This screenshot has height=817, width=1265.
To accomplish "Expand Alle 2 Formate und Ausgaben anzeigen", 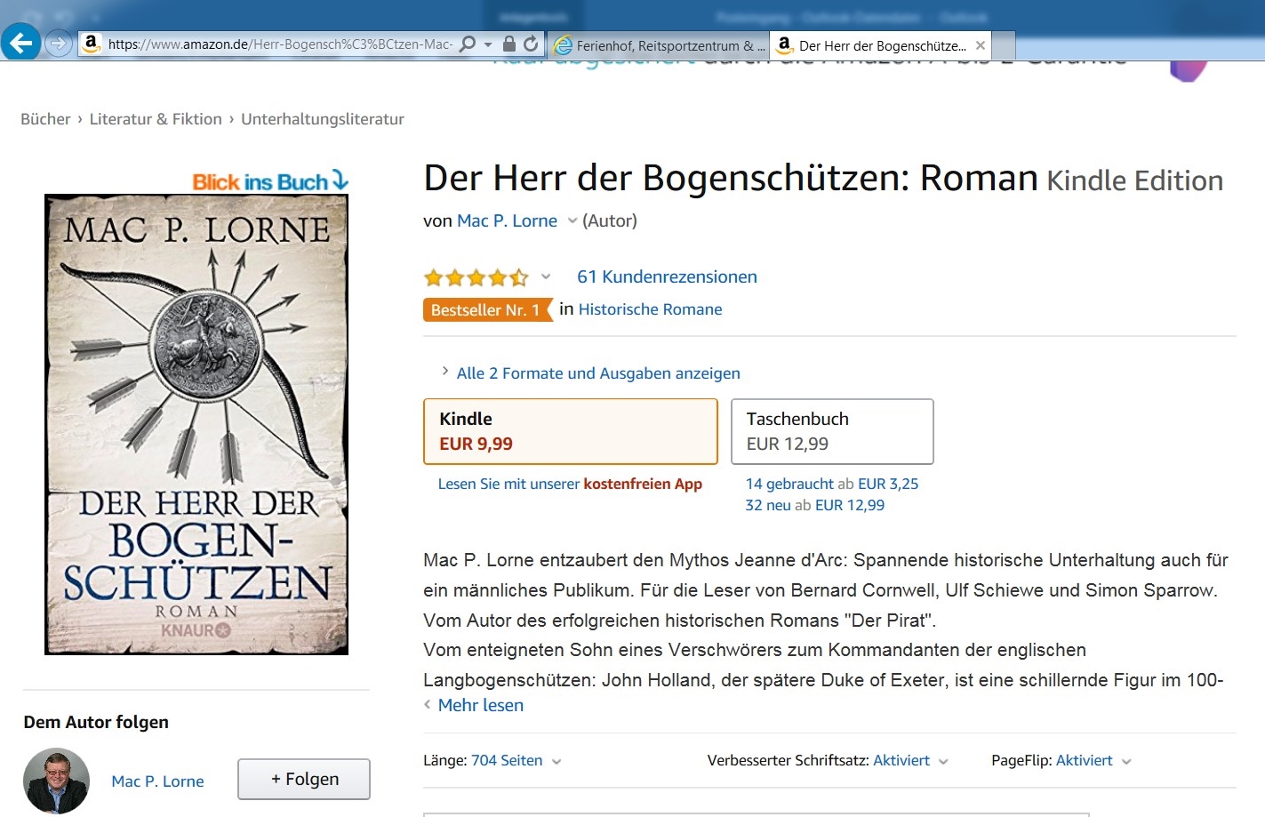I will coord(590,373).
